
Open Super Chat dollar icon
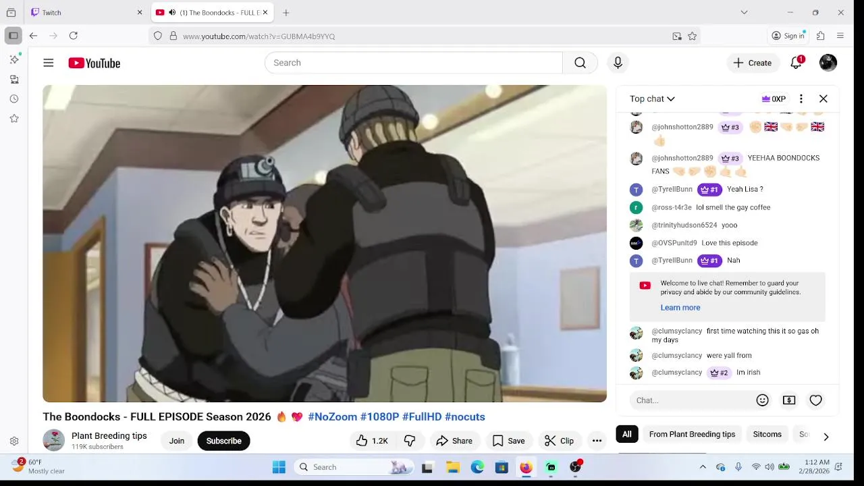click(789, 400)
